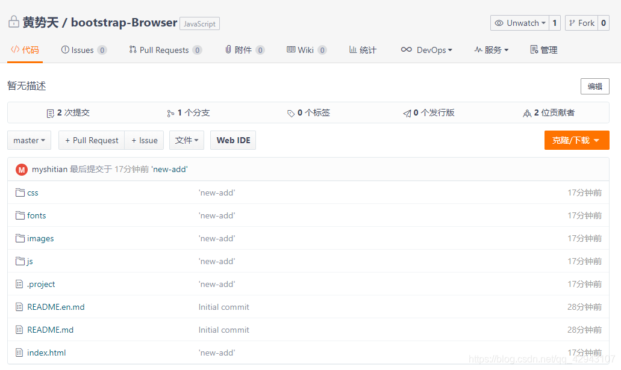Open the 黄势天 owner link
The height and width of the screenshot is (370, 621).
pos(40,22)
